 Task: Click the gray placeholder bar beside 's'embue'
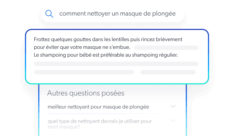[166, 47]
